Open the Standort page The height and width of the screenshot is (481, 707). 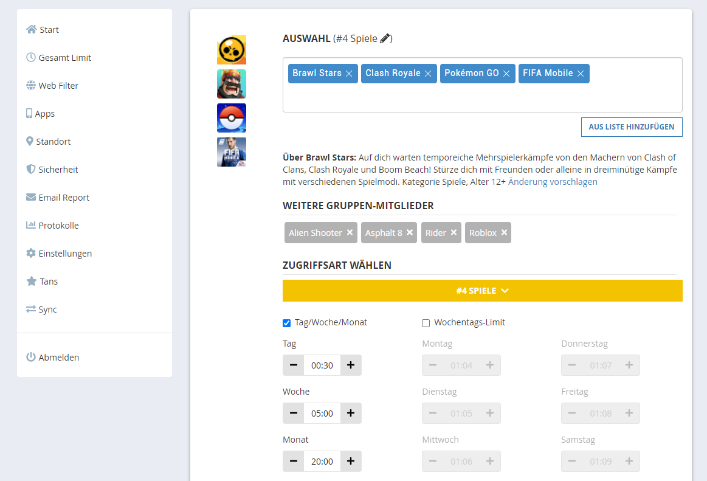(49, 142)
